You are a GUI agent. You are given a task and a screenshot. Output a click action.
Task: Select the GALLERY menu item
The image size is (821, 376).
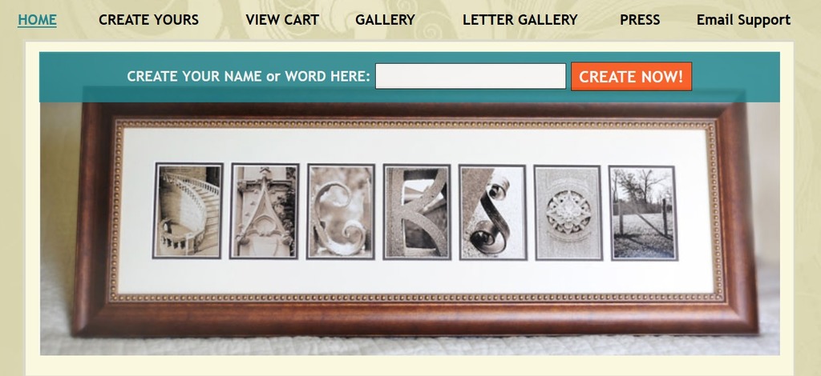coord(385,20)
